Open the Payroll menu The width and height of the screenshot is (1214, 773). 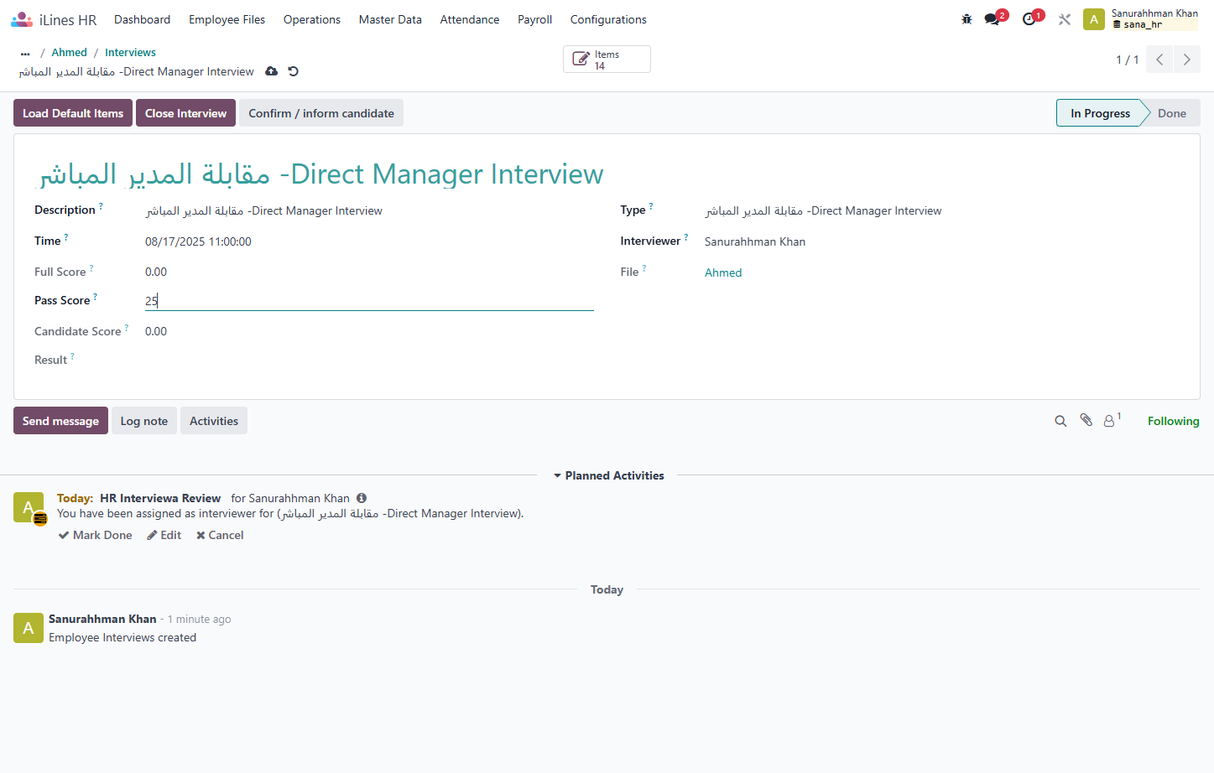tap(534, 19)
